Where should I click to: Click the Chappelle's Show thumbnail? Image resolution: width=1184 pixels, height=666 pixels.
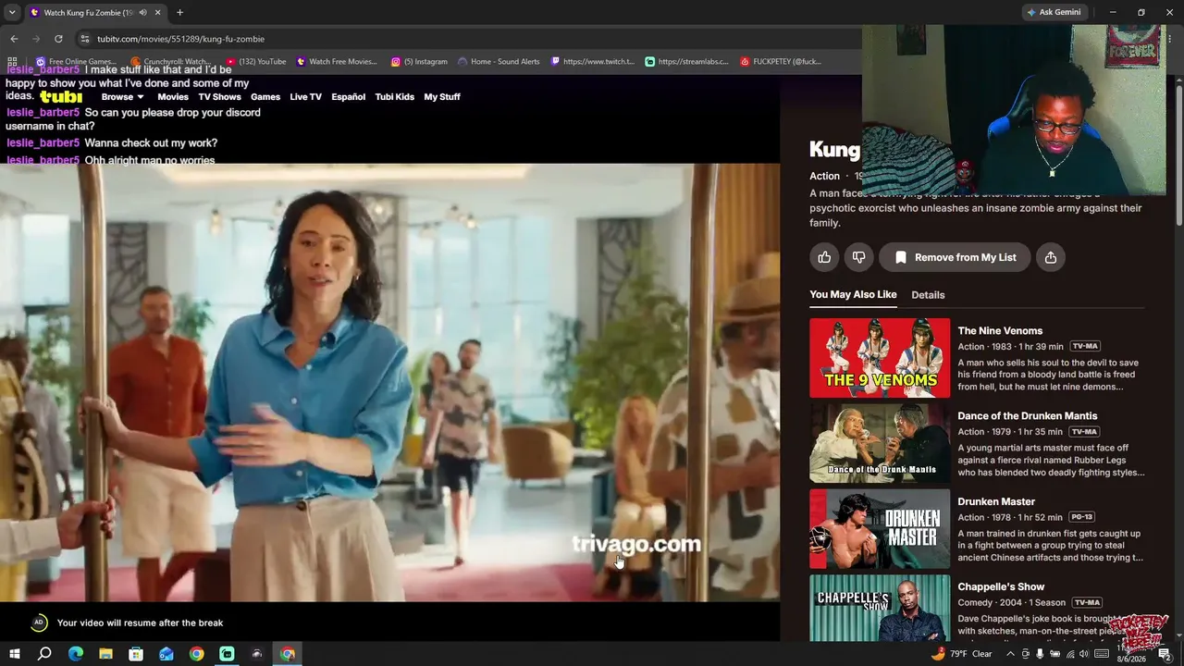pos(880,608)
